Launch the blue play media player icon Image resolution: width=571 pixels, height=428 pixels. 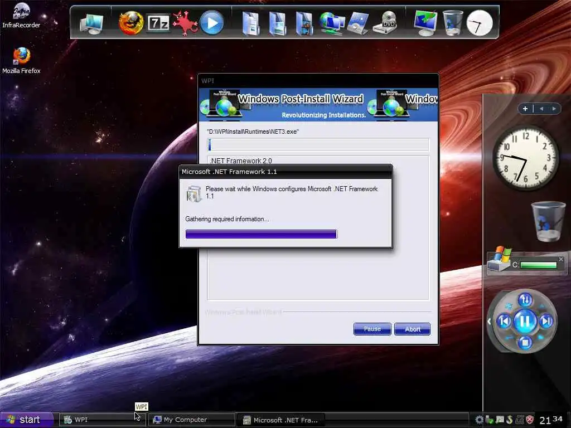click(212, 23)
